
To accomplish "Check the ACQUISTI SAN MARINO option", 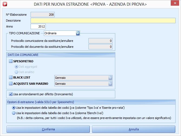I will pyautogui.click(x=11, y=83).
